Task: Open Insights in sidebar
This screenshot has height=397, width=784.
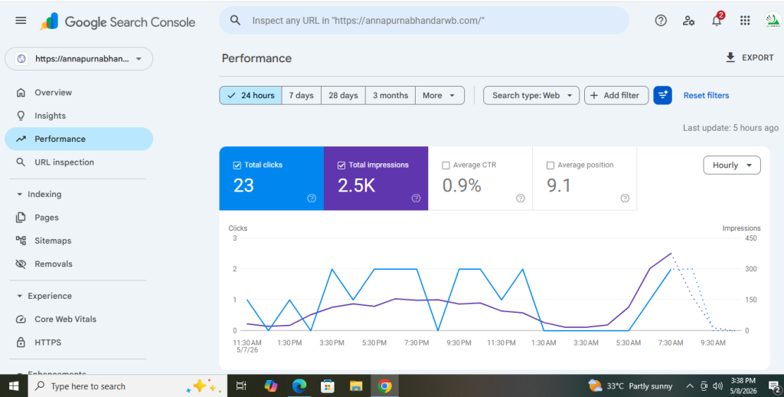Action: click(x=79, y=116)
